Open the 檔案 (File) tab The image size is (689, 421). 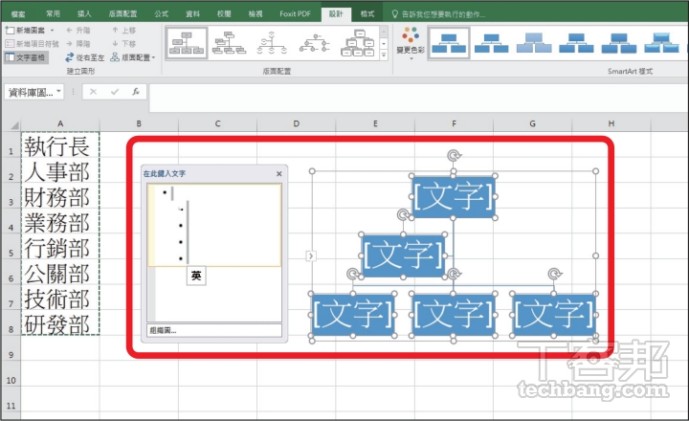pyautogui.click(x=18, y=14)
